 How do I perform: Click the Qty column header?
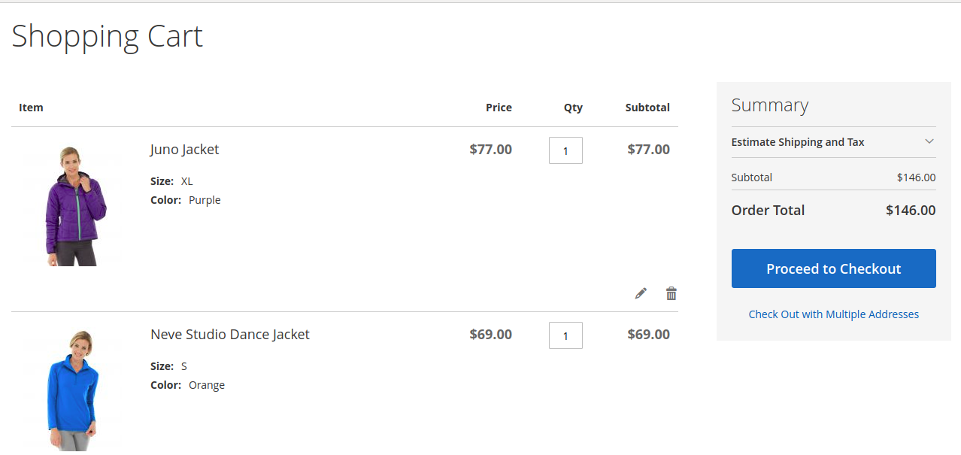point(573,107)
